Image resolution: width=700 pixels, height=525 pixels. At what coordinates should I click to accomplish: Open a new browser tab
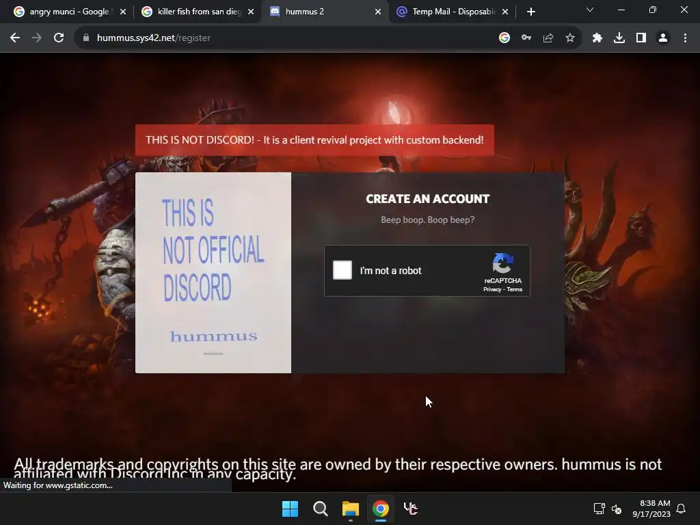530,12
